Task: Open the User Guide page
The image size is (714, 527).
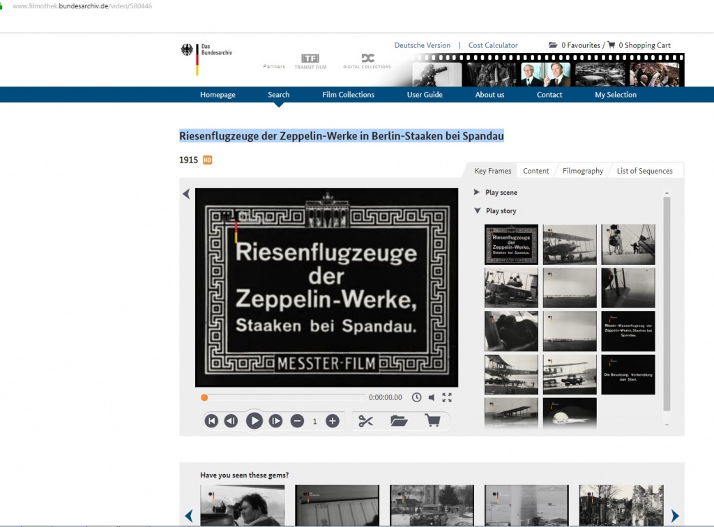Action: [x=425, y=95]
